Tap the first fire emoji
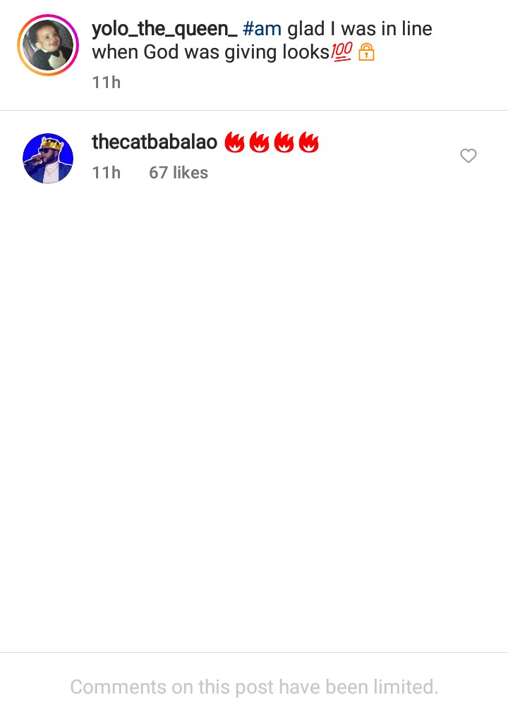The image size is (508, 707). coord(235,142)
